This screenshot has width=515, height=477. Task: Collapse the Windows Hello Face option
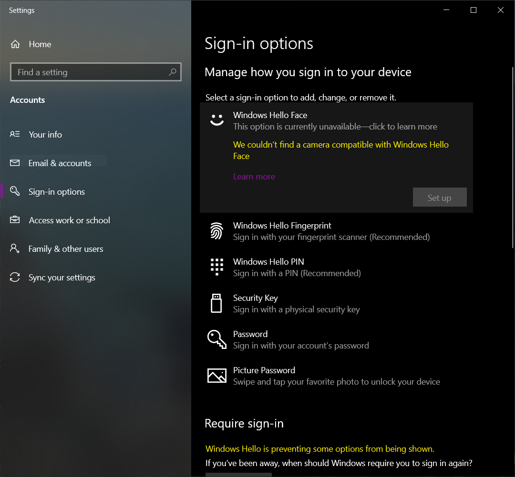(x=336, y=120)
